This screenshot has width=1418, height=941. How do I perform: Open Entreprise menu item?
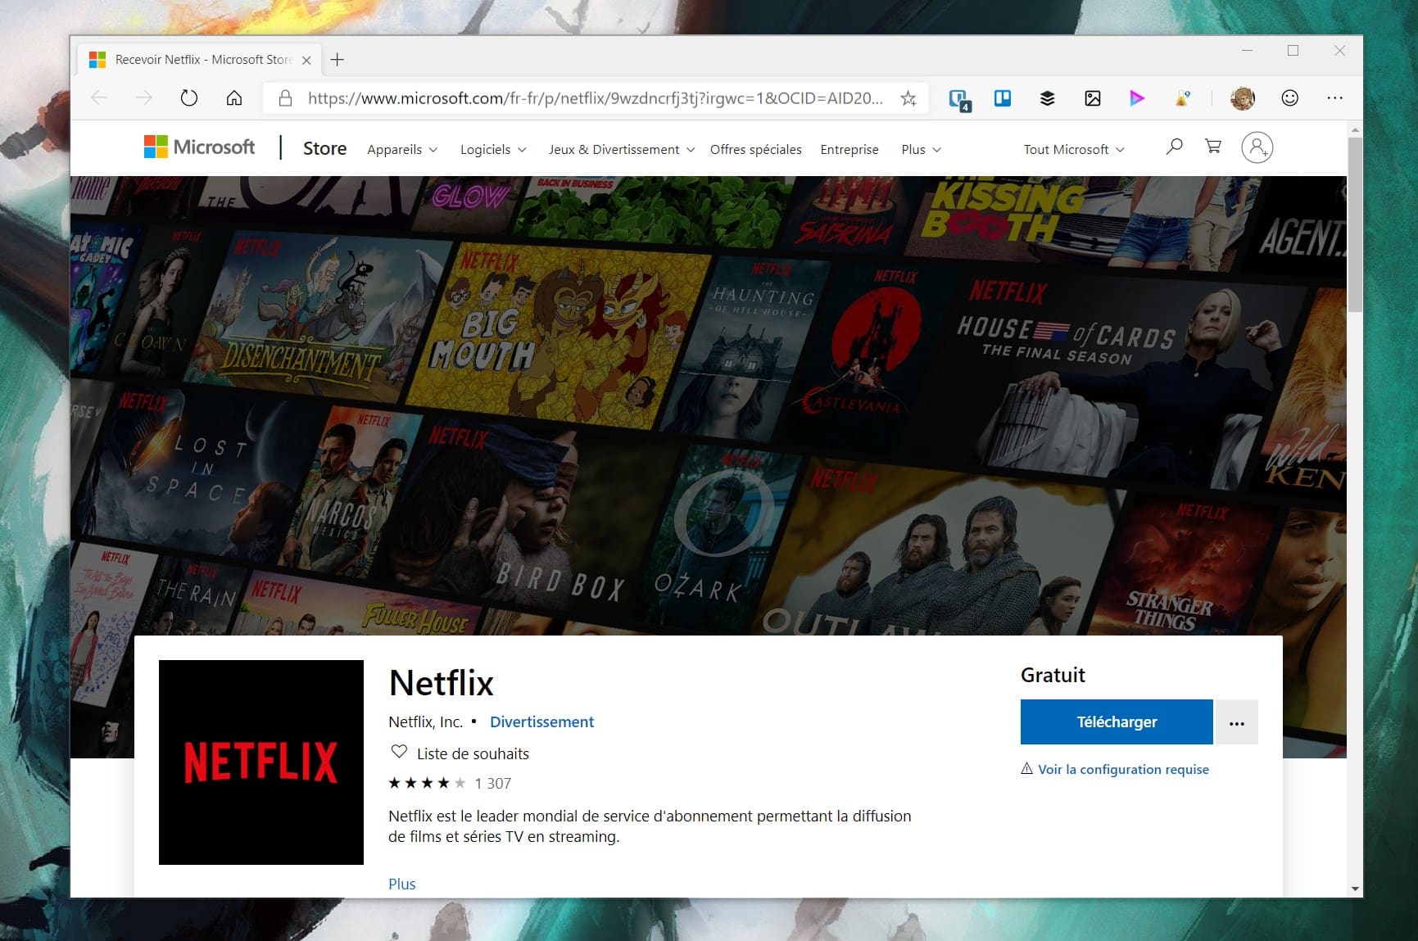tap(849, 150)
